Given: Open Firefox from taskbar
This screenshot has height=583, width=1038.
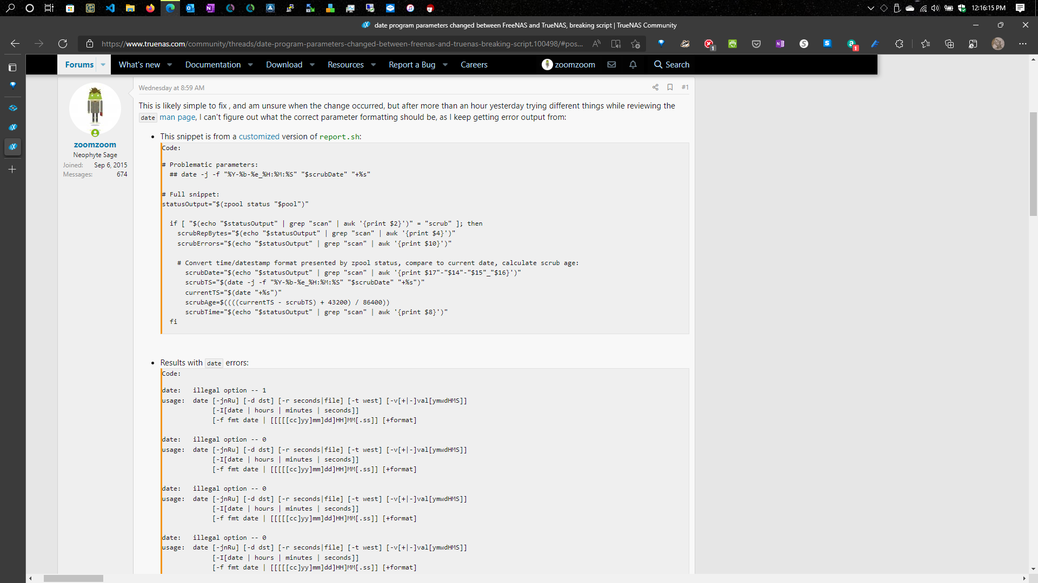Looking at the screenshot, I should click(x=150, y=8).
